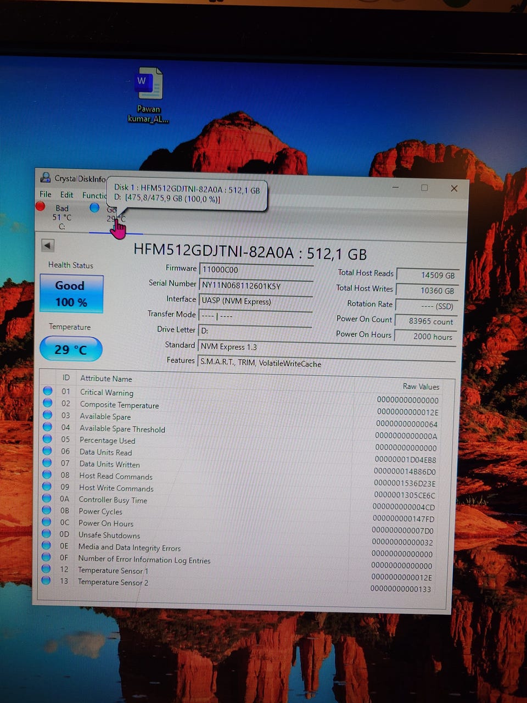Click the Firmware field 11000C00
This screenshot has width=527, height=703.
pyautogui.click(x=256, y=270)
